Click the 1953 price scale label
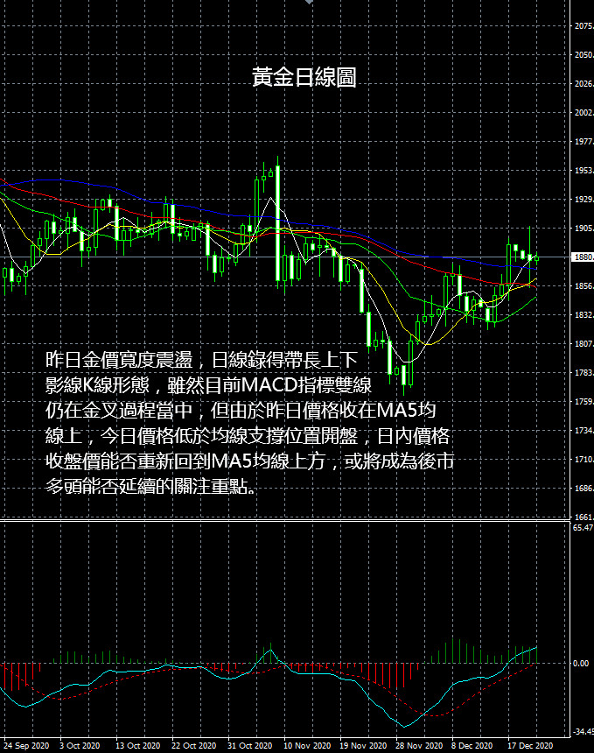This screenshot has width=594, height=753. coord(583,172)
